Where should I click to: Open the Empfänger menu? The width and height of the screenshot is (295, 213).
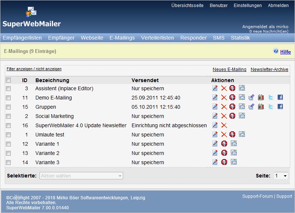point(61,38)
